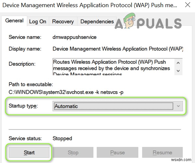Click the Path to executable label
195x163 pixels.
point(31,84)
